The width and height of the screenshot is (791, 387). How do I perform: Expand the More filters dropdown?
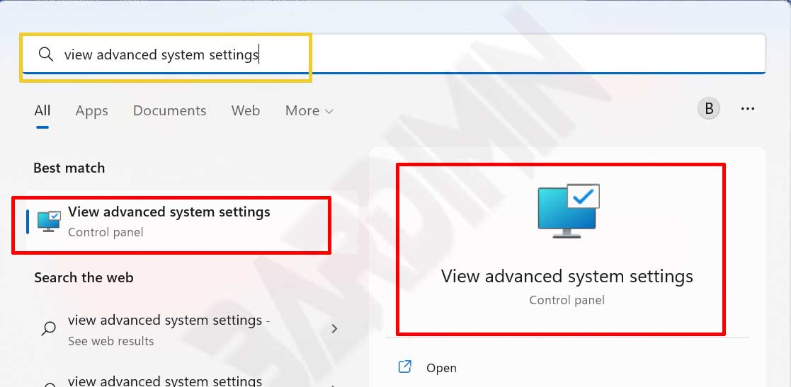click(309, 110)
